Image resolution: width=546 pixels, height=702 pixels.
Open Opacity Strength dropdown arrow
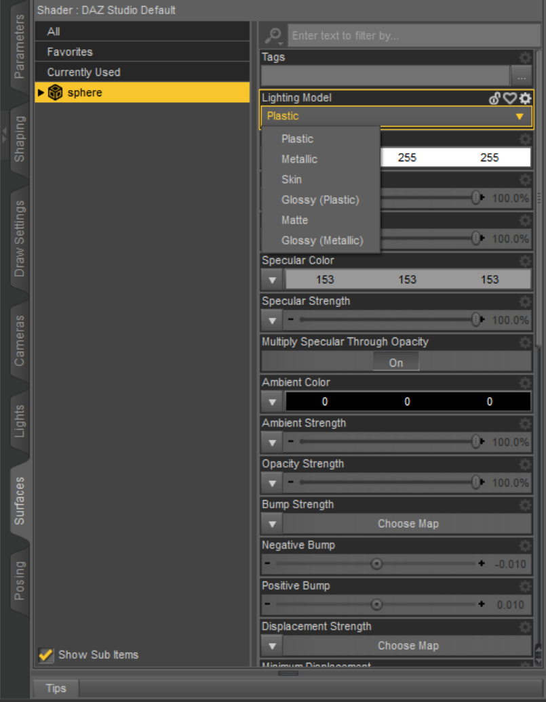pyautogui.click(x=272, y=483)
